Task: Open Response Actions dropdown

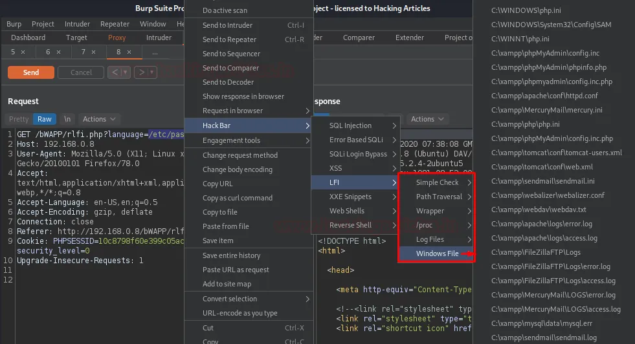Action: pos(427,119)
